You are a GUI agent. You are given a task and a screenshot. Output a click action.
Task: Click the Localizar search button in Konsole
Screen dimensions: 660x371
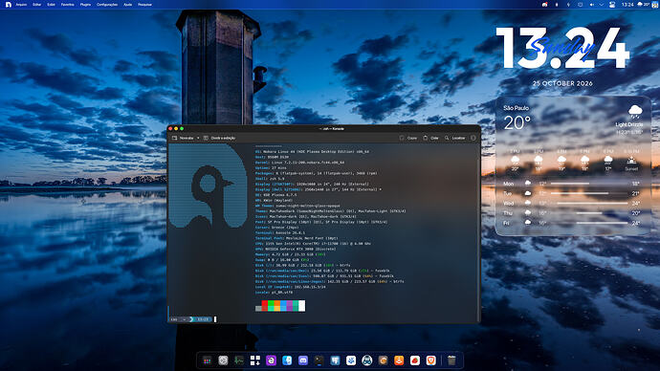click(455, 138)
